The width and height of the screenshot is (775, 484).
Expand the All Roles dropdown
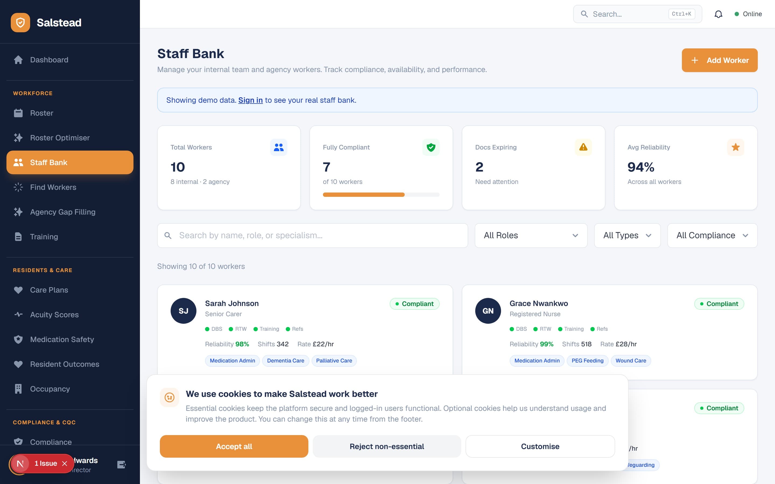click(531, 236)
